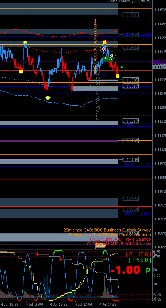The height and width of the screenshot is (308, 166).
Task: Click the [ TP: 6.0 ] label
Action: 140,260
